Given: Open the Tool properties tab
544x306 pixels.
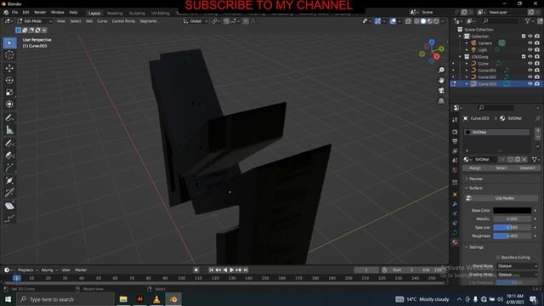Looking at the screenshot, I should pos(455,120).
